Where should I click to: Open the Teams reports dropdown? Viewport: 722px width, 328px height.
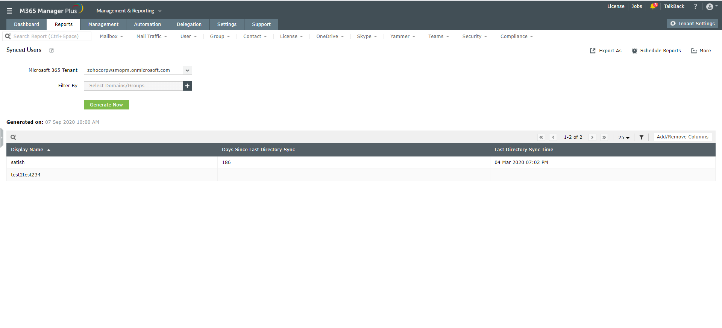pos(439,36)
